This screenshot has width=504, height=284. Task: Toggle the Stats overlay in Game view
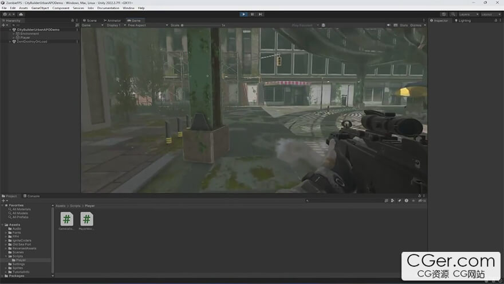click(x=403, y=25)
